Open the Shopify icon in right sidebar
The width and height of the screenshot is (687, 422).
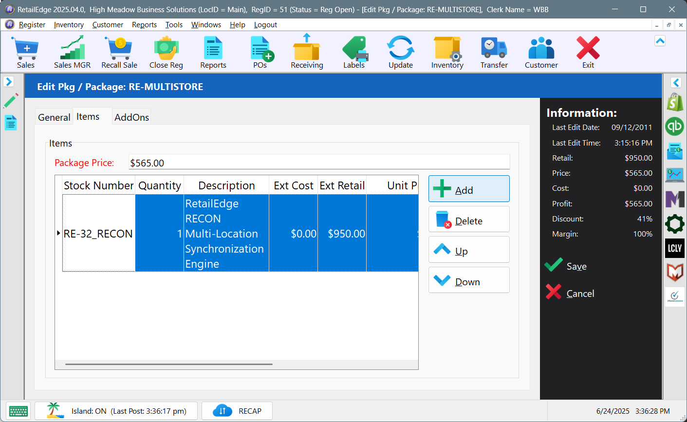(675, 102)
